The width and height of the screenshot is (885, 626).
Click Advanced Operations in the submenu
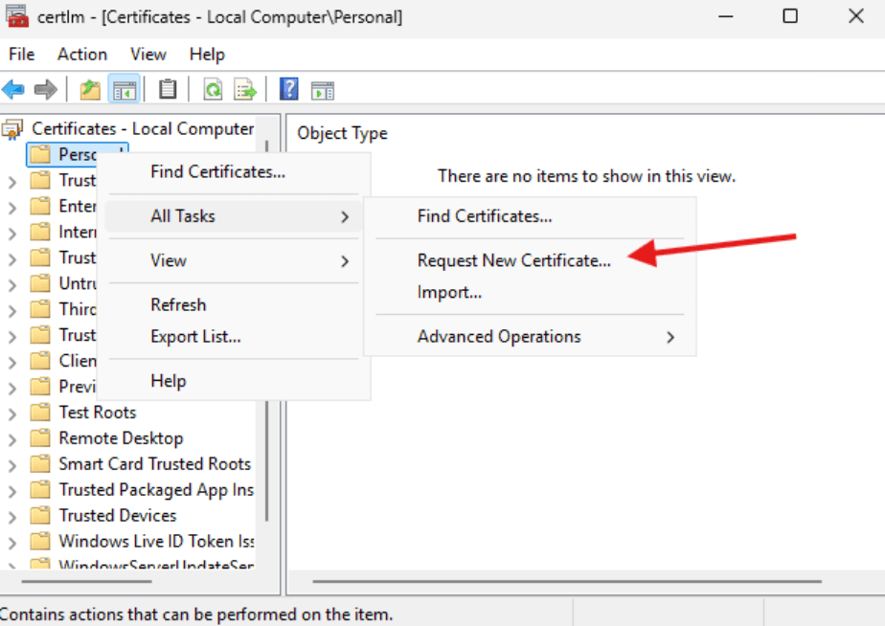click(x=499, y=336)
